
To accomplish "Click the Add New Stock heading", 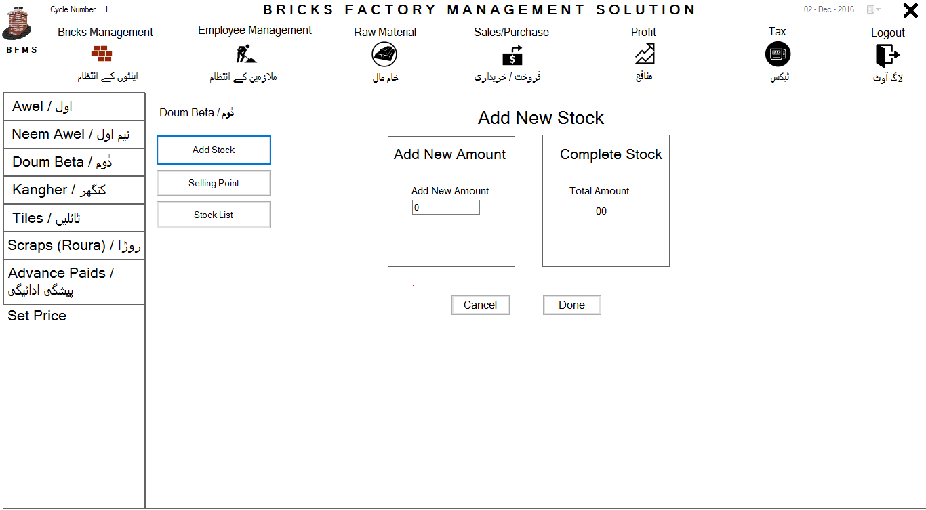I will pyautogui.click(x=541, y=118).
